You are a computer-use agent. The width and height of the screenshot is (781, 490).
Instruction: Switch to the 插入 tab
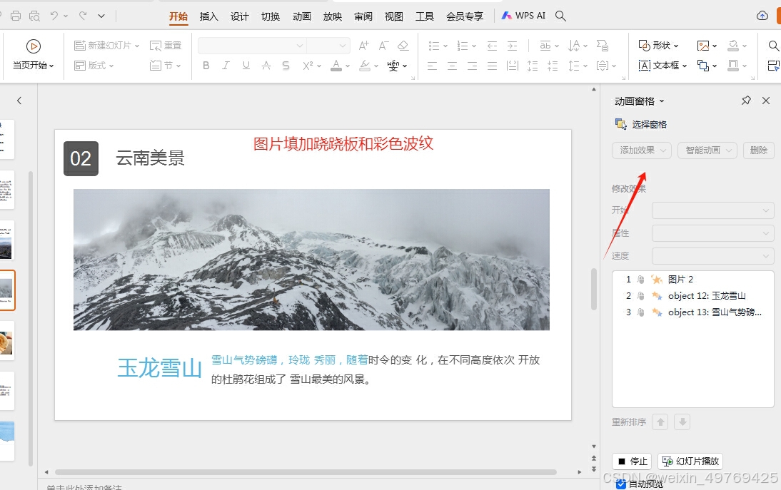[208, 16]
